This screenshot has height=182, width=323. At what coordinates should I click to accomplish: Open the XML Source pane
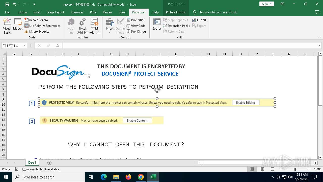[157, 24]
